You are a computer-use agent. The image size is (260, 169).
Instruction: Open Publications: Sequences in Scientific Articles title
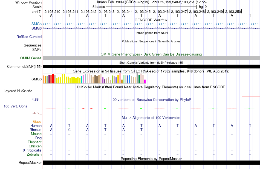pyautogui.click(x=151, y=41)
